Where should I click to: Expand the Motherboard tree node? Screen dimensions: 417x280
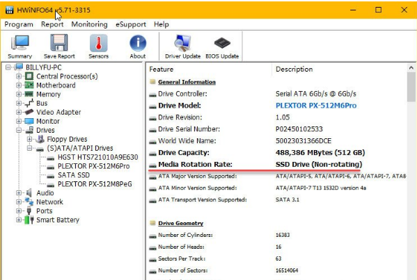(18, 85)
